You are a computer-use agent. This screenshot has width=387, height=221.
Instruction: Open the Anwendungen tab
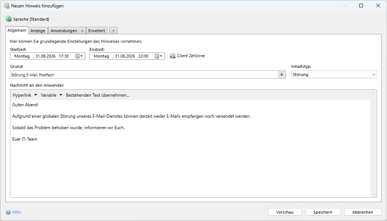pos(64,31)
